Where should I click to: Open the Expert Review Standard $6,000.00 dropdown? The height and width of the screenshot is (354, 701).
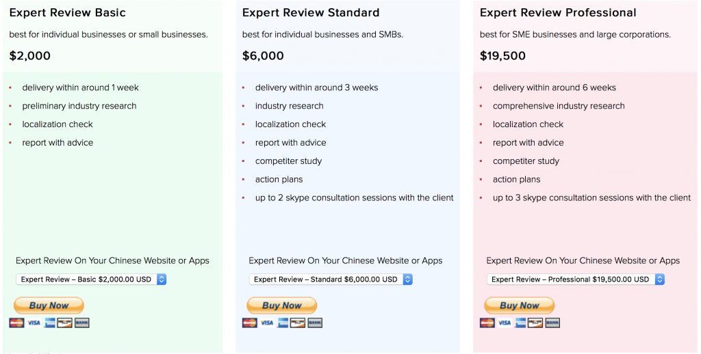[331, 280]
